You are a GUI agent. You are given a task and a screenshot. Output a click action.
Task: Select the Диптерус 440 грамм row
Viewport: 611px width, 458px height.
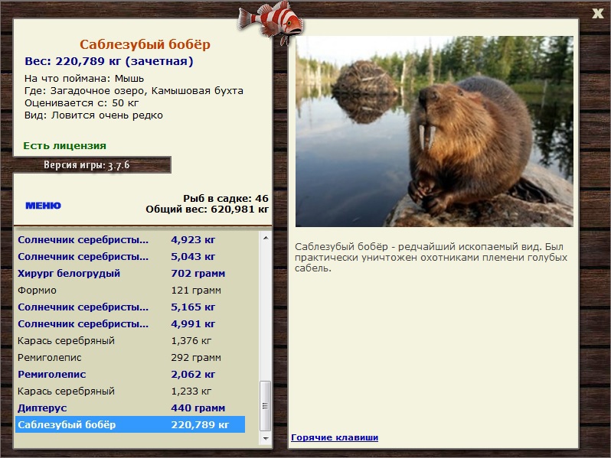pos(130,408)
